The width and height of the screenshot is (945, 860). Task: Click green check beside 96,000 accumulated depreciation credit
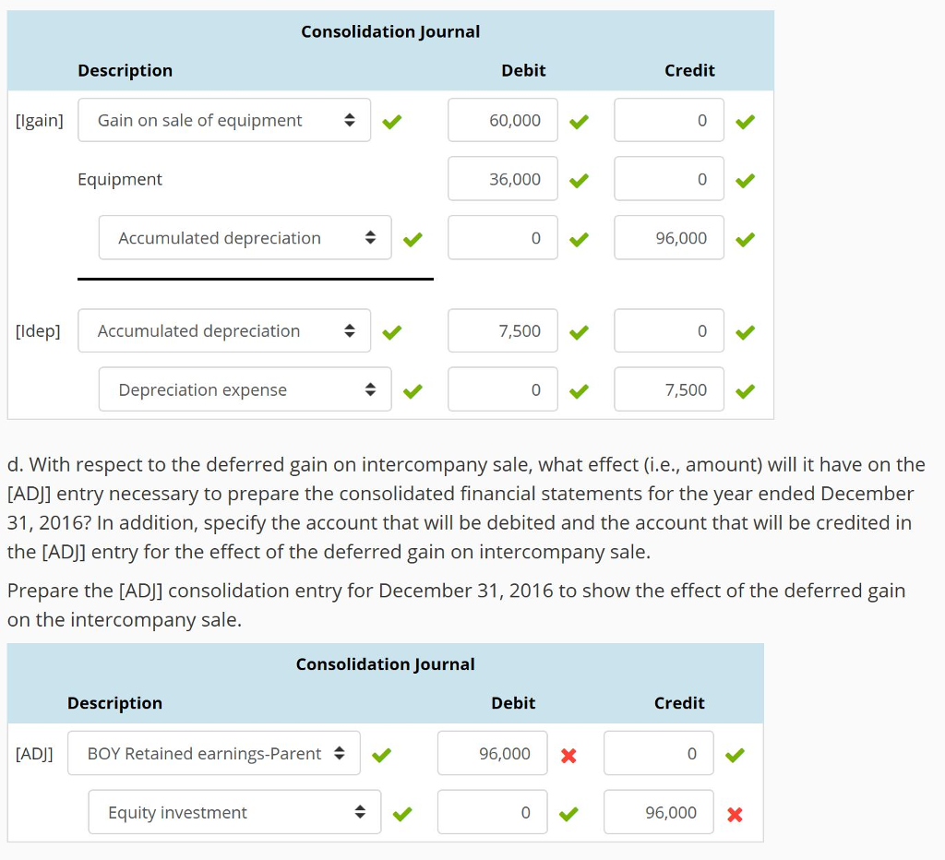pos(745,238)
